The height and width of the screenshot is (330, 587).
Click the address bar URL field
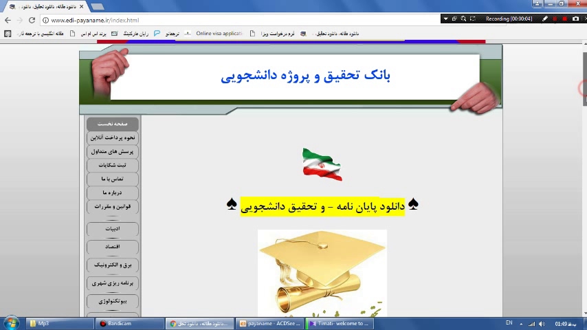pyautogui.click(x=206, y=21)
